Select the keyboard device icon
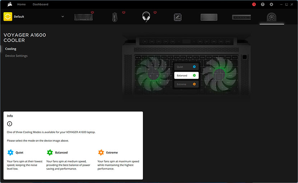Image resolution: width=298 pixels, height=183 pixels. tap(83, 17)
